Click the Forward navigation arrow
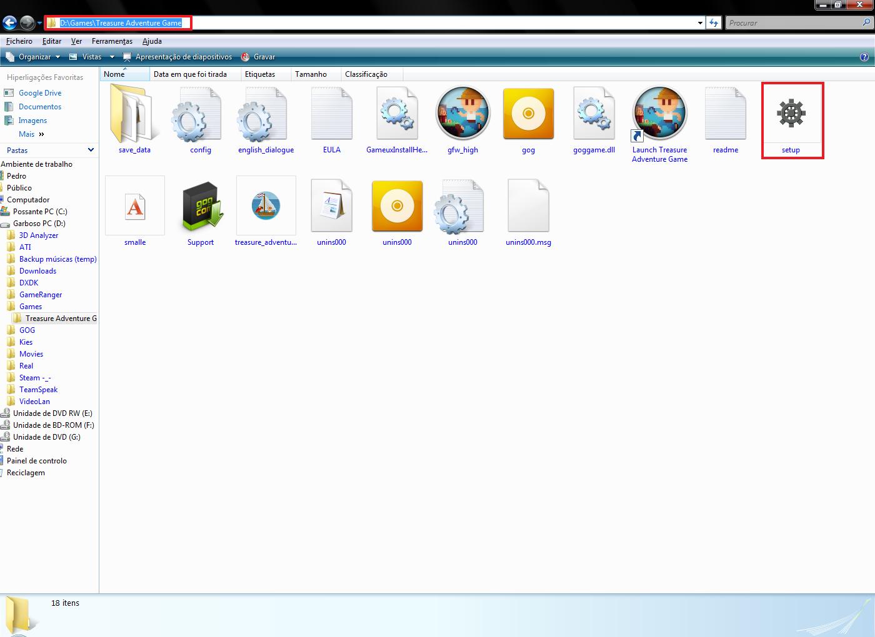Image resolution: width=875 pixels, height=637 pixels. 27,23
